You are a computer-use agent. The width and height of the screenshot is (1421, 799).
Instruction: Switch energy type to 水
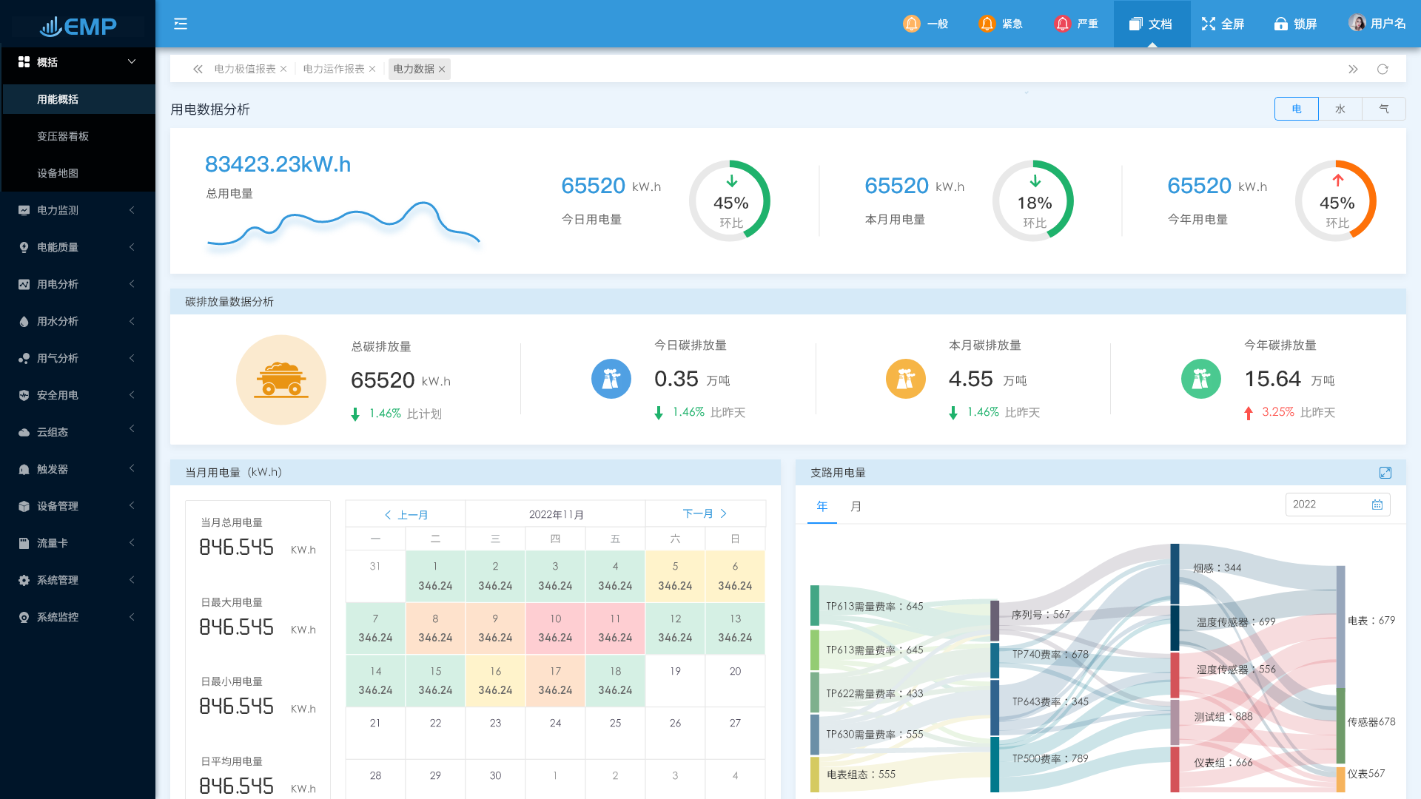[x=1340, y=109]
